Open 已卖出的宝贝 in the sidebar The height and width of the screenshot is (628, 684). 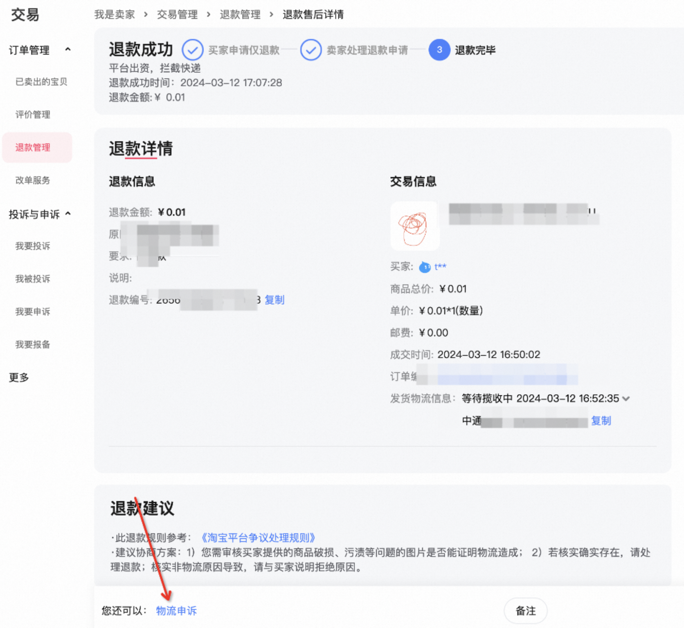click(x=41, y=82)
